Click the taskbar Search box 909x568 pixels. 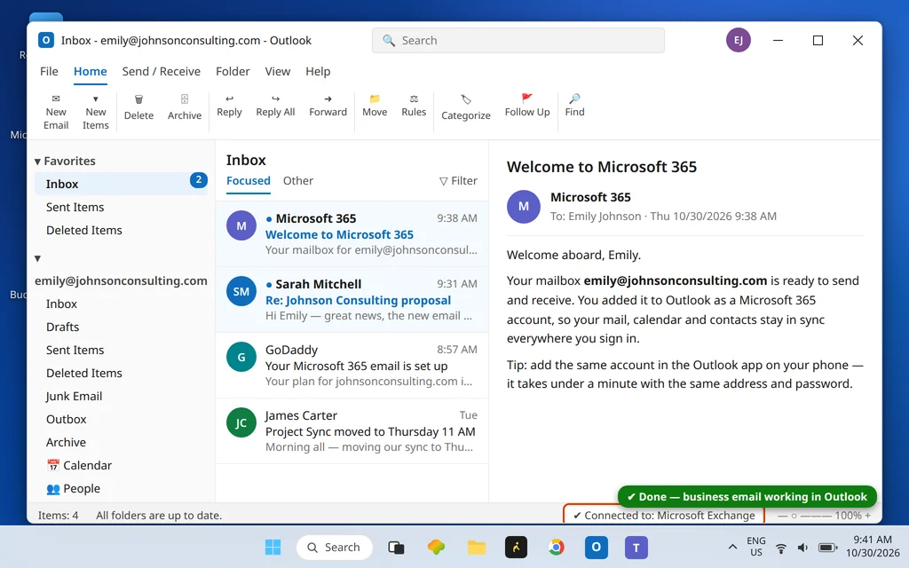[x=335, y=547]
